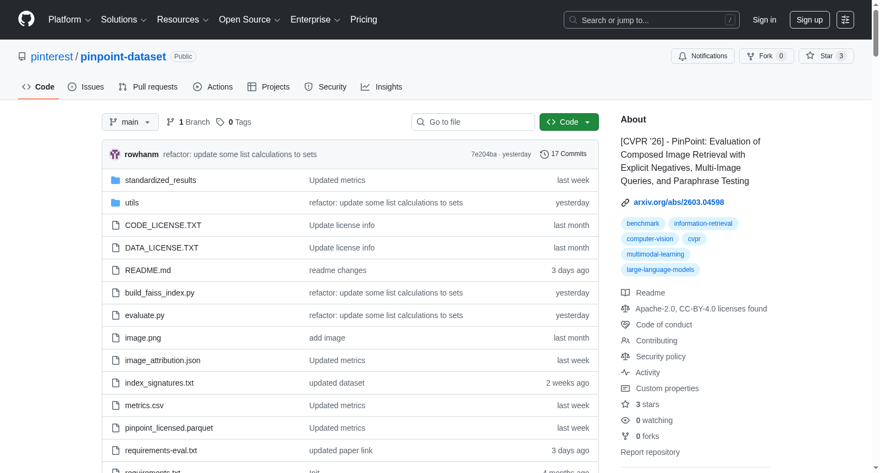
Task: Click the Sign up button
Action: coord(810,20)
